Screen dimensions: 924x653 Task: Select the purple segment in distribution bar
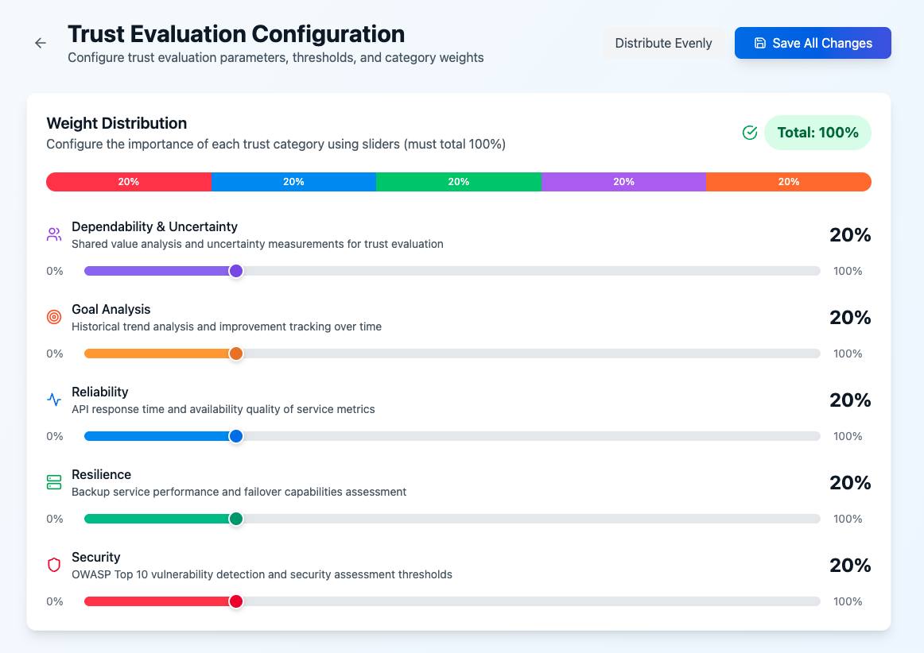(623, 182)
